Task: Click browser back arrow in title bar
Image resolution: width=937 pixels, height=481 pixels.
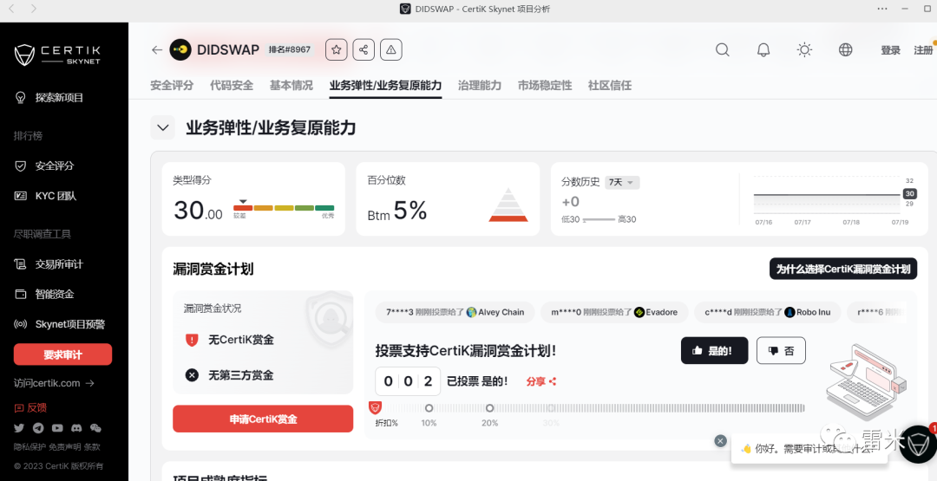Action: pyautogui.click(x=12, y=9)
